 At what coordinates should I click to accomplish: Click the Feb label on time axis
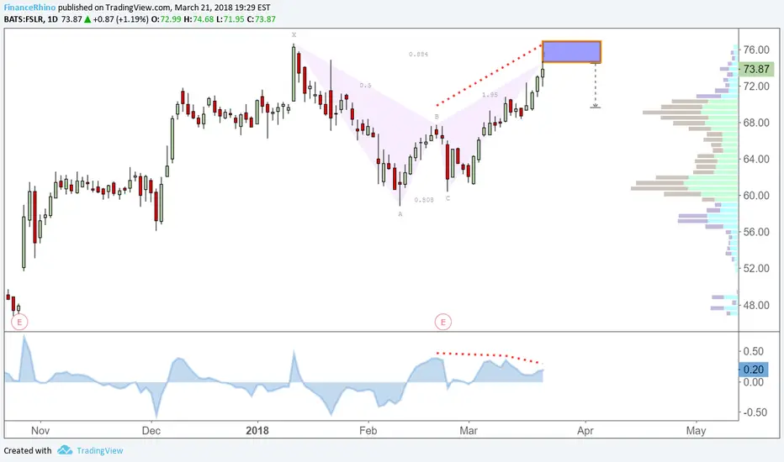tap(368, 431)
